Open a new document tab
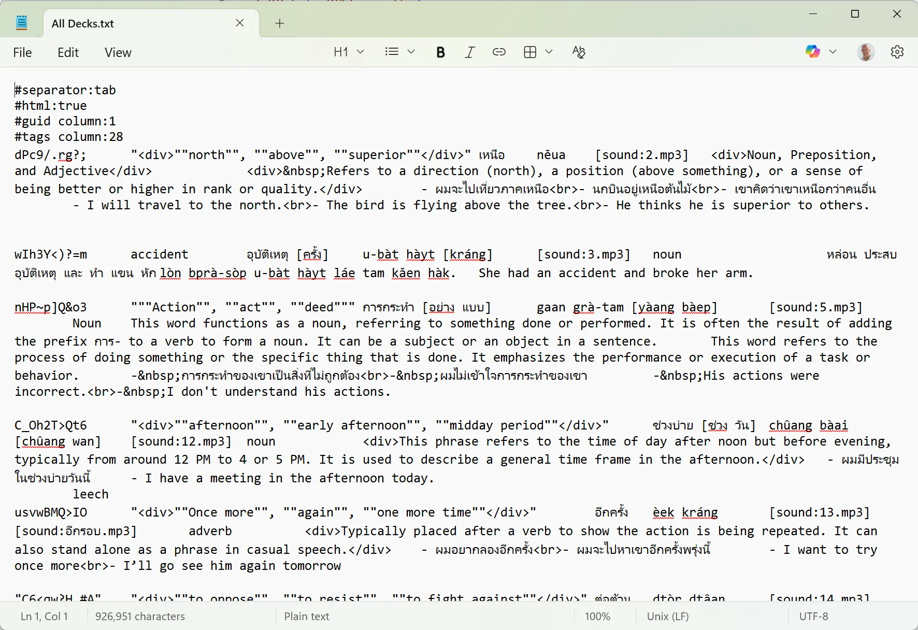This screenshot has width=918, height=630. (x=279, y=23)
